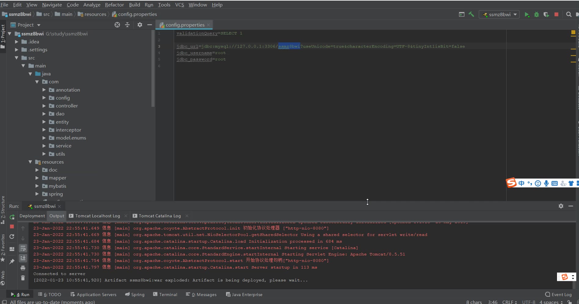Click the Debug bug icon

coord(536,15)
